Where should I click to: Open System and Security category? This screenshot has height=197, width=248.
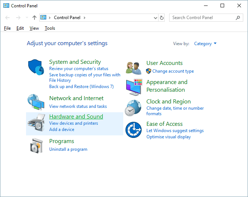75,62
